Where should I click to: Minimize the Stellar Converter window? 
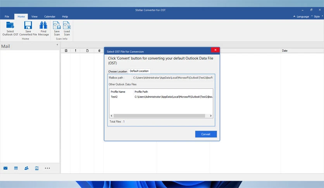pyautogui.click(x=303, y=10)
